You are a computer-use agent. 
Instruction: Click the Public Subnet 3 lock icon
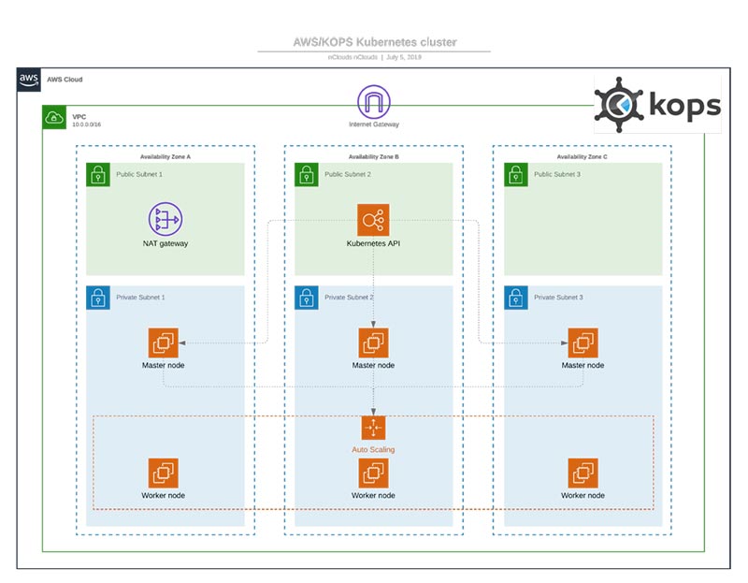click(516, 175)
